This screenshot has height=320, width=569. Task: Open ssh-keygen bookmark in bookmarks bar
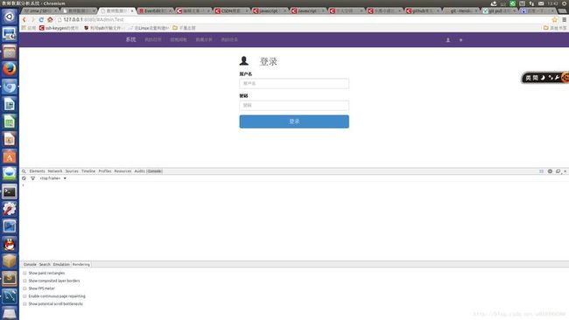(60, 28)
